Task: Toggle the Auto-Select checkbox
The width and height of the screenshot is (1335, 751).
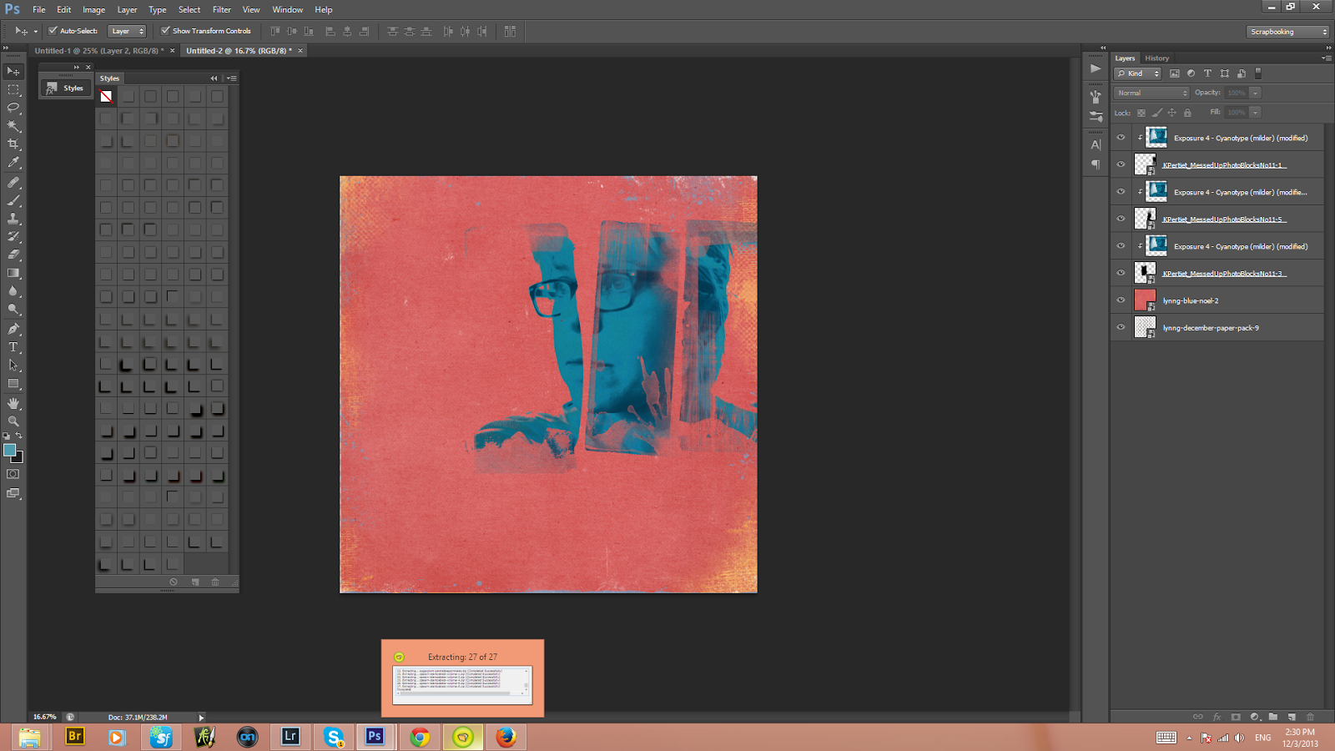Action: [53, 31]
